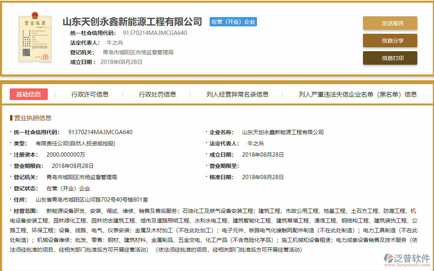
Task: Select the highlighted 基础信息 tab
Action: (29, 94)
